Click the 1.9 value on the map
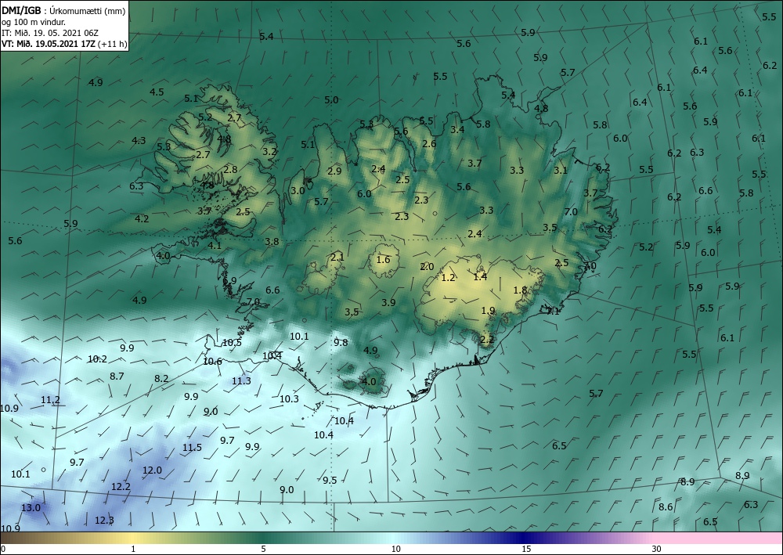 click(488, 311)
